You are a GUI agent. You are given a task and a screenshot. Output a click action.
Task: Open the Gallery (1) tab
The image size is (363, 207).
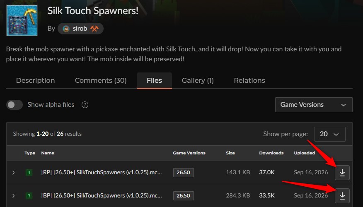point(198,80)
